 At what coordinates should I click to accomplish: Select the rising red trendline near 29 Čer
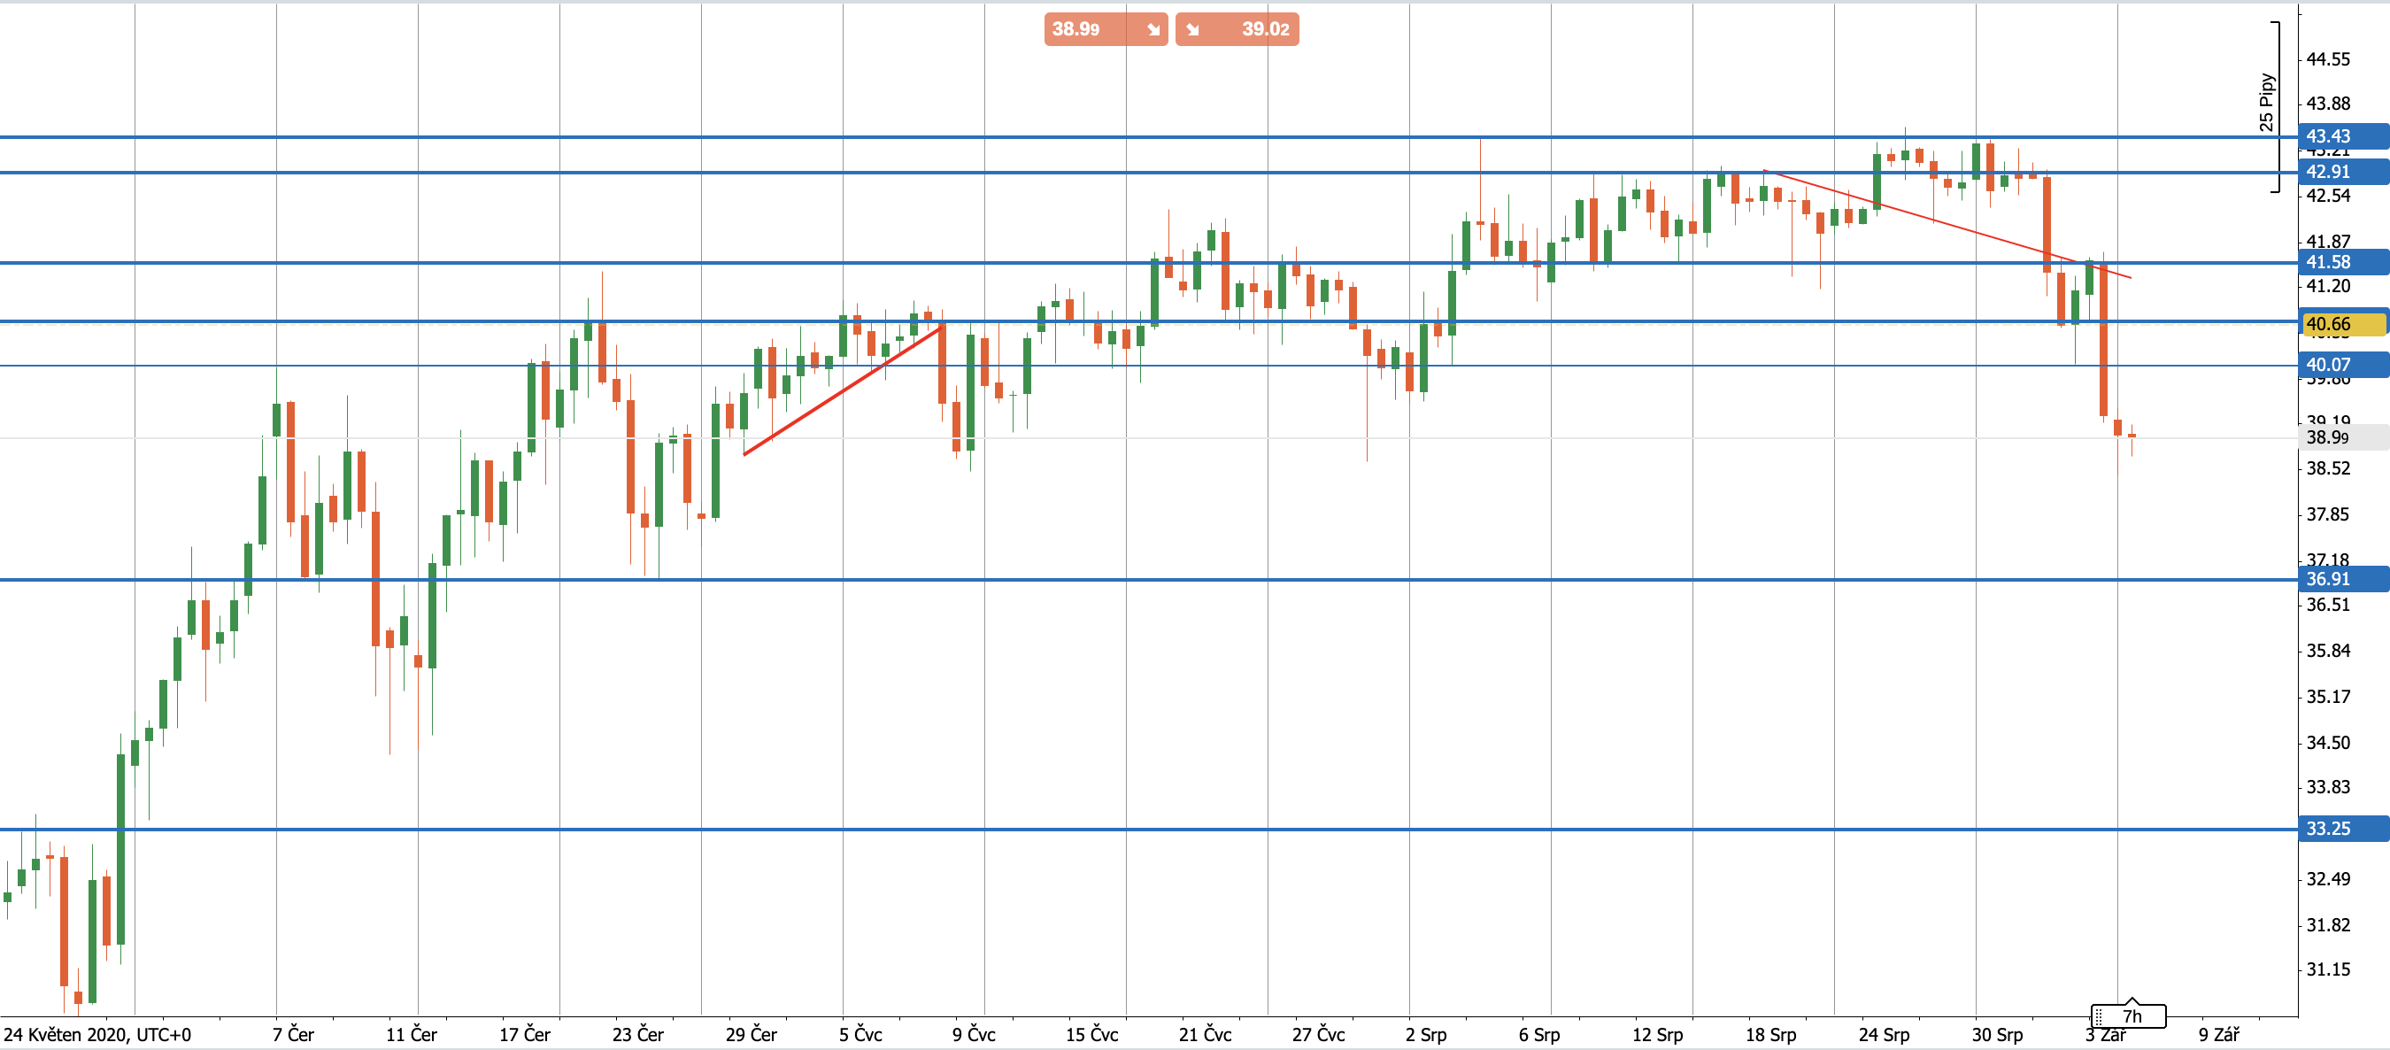click(843, 390)
